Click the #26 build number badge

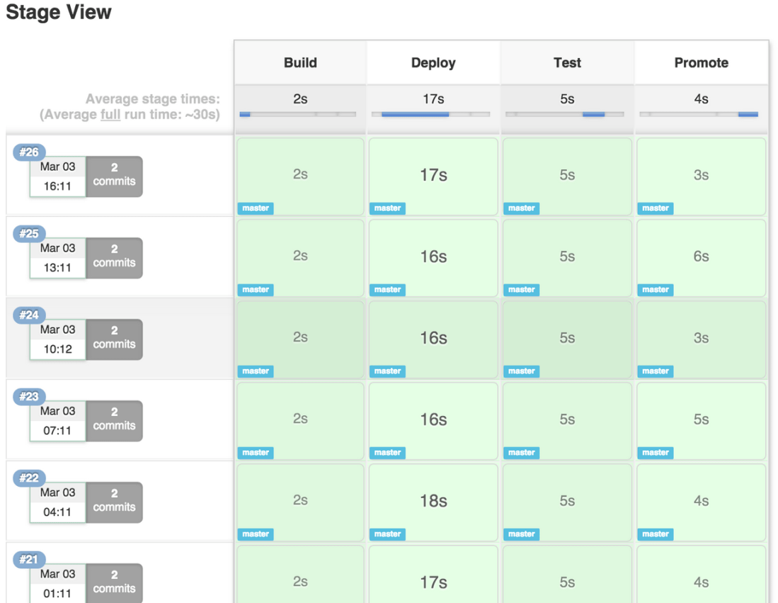(x=29, y=152)
